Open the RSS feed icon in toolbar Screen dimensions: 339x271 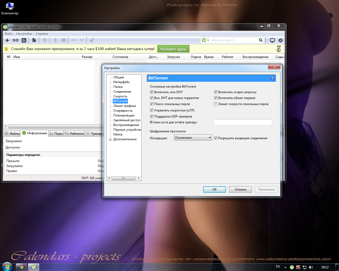[x=24, y=40]
